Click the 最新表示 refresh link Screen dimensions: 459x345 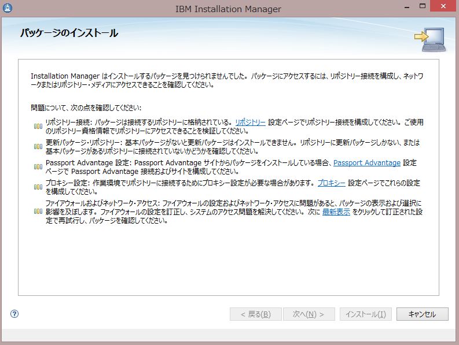336,212
